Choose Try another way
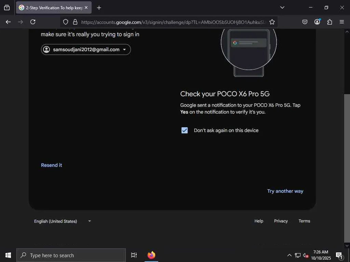 tap(285, 191)
